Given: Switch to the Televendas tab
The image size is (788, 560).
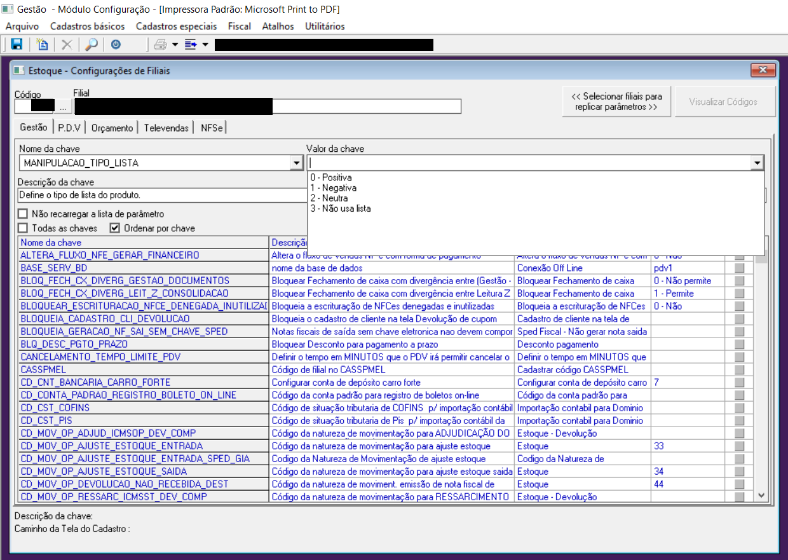Looking at the screenshot, I should pyautogui.click(x=166, y=128).
